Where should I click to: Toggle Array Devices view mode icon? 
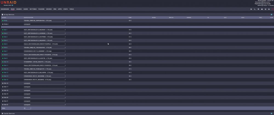pyautogui.click(x=271, y=15)
